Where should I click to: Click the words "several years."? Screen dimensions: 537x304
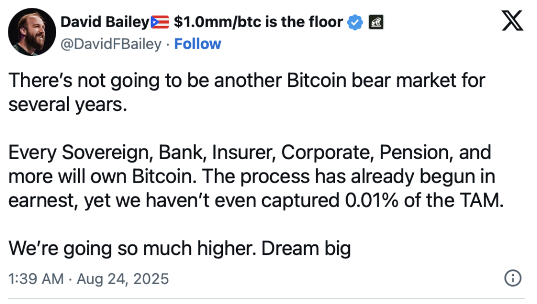tap(68, 105)
